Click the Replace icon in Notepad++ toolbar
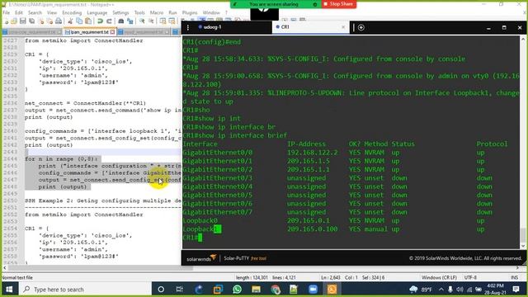528x297 pixels. point(130,21)
